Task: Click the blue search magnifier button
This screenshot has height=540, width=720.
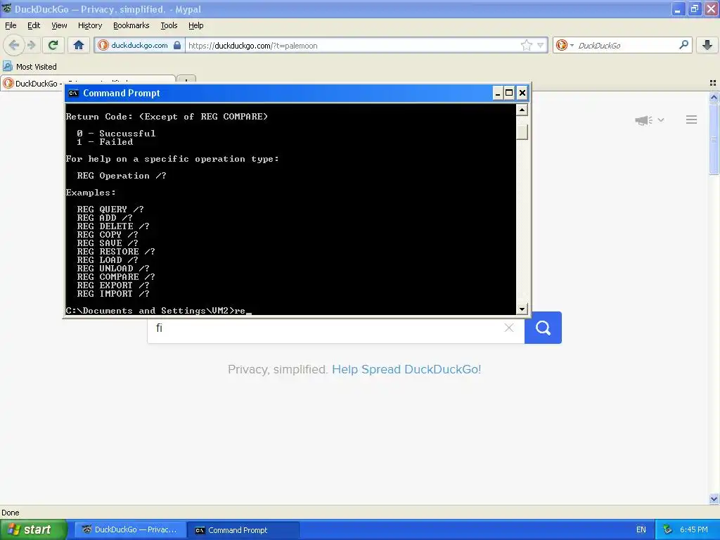Action: tap(543, 328)
